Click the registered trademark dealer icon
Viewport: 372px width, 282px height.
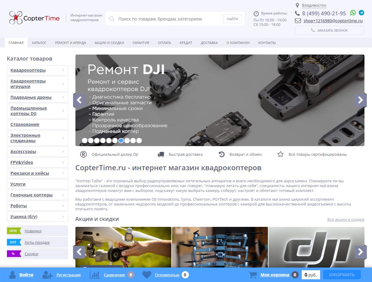[x=84, y=154]
